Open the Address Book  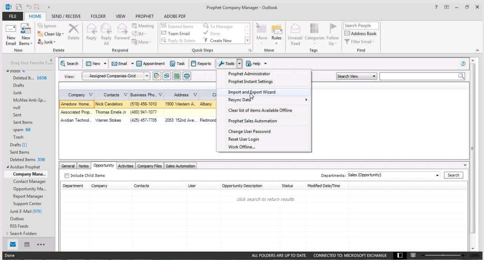[x=360, y=34]
